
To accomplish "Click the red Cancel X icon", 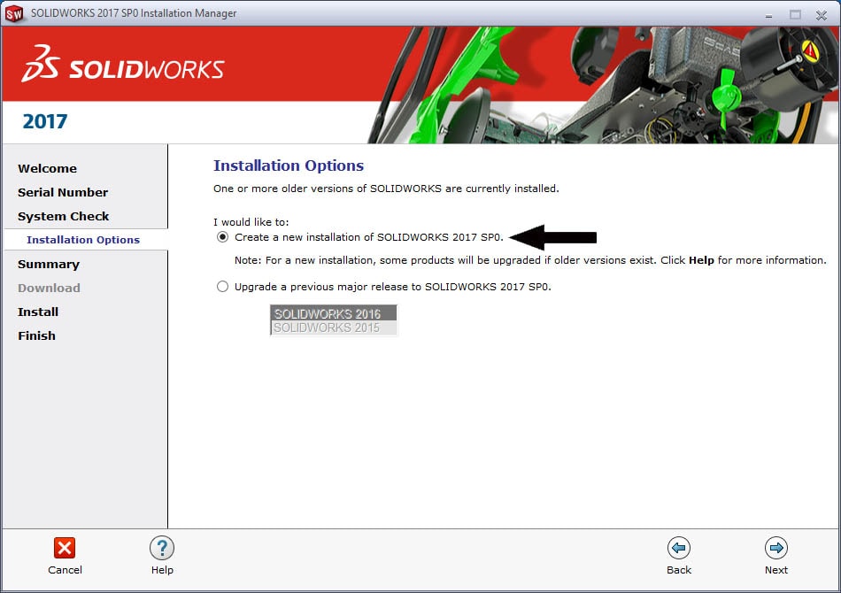I will tap(65, 548).
